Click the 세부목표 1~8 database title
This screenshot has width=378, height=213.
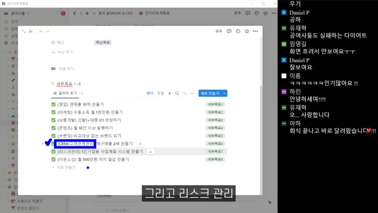click(69, 84)
